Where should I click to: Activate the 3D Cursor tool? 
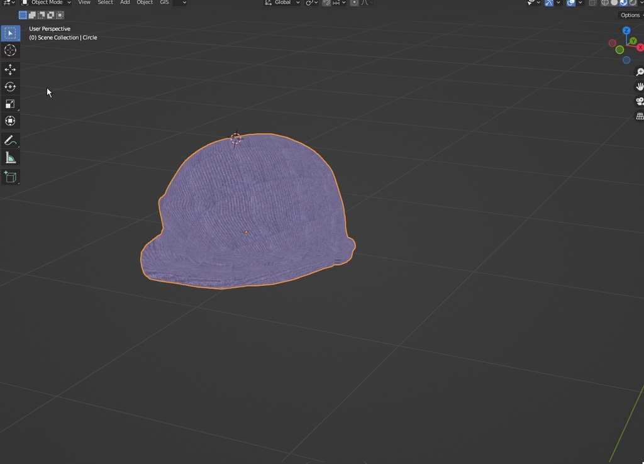[10, 50]
